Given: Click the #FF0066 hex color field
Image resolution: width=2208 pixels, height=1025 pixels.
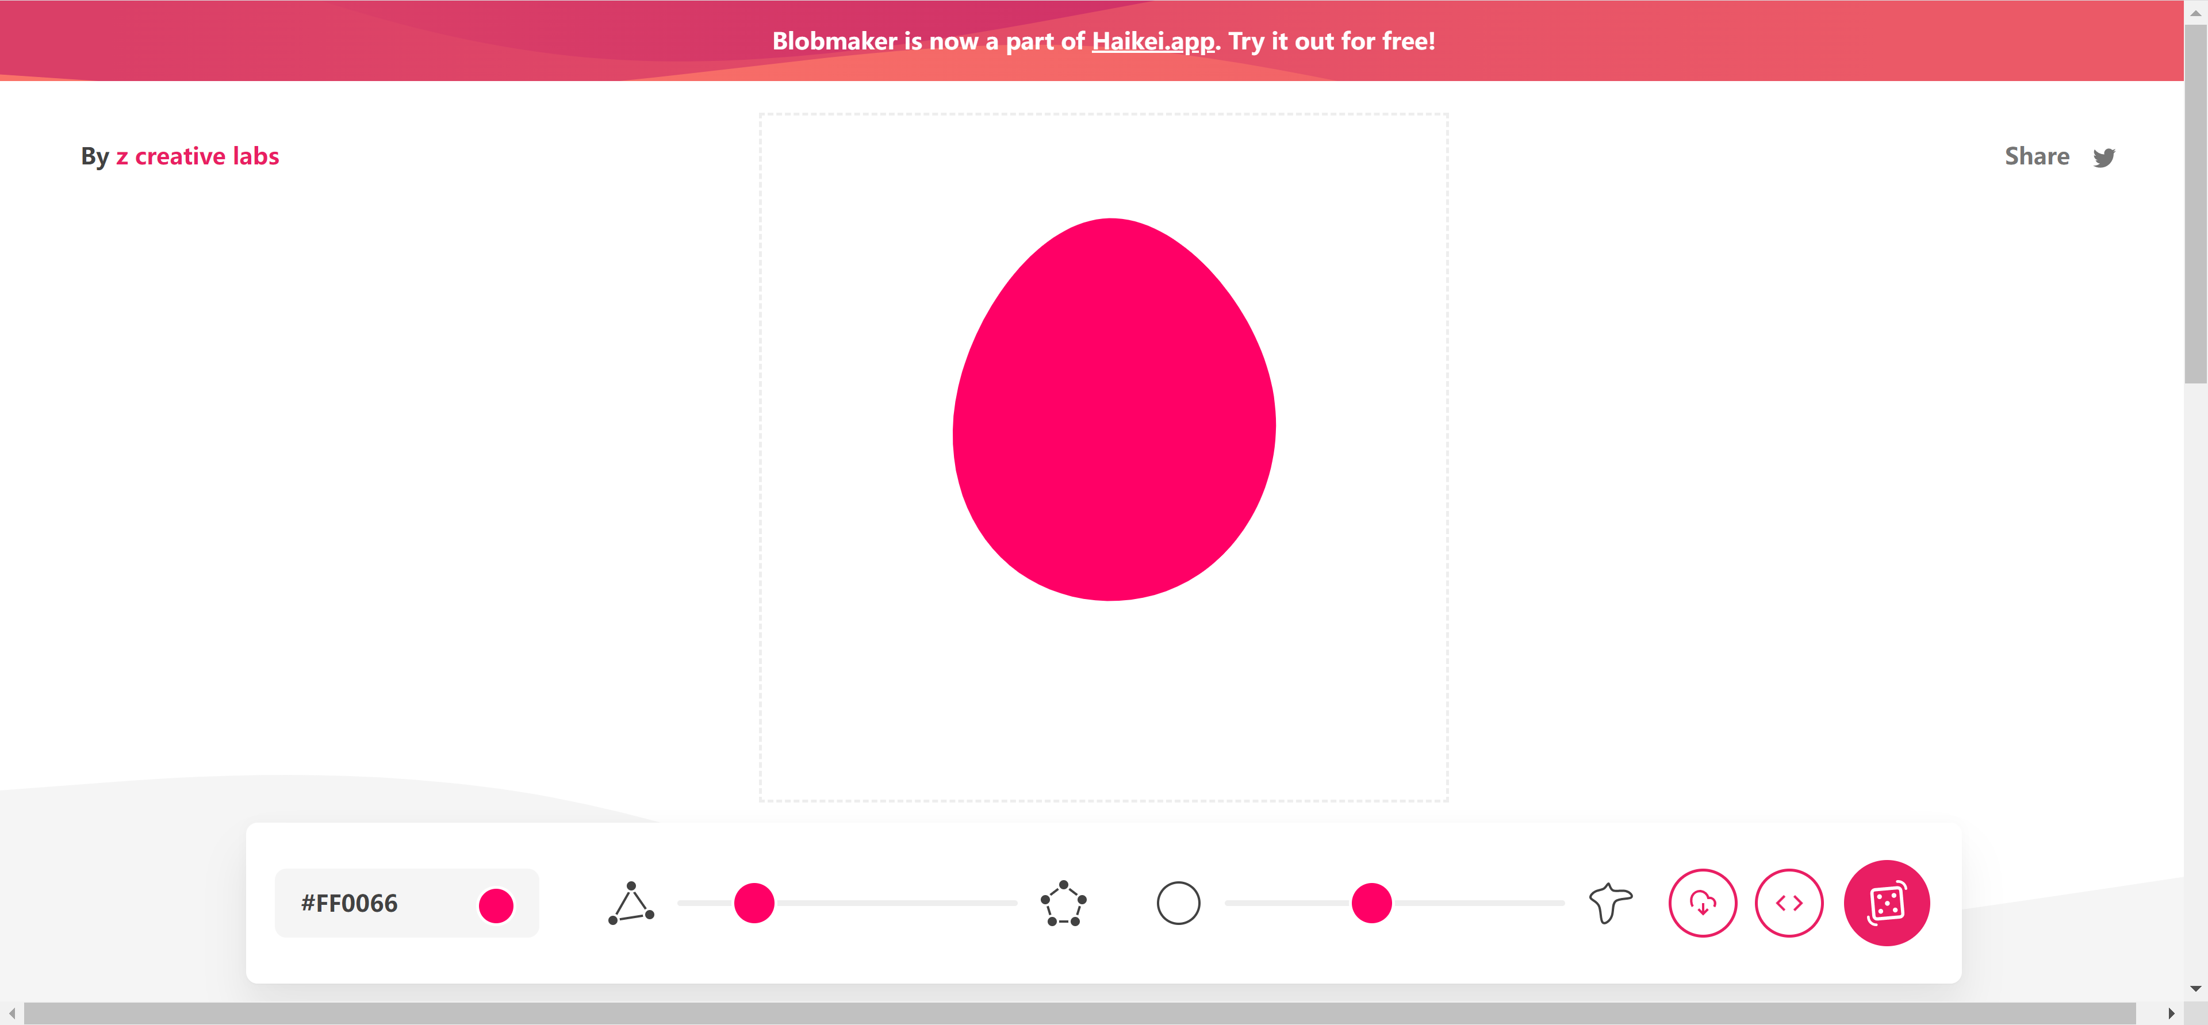Looking at the screenshot, I should [350, 903].
